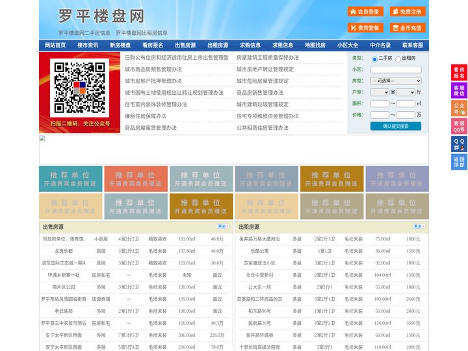468x351 pixels.
Task: Open the 看房报名 menu item
Action: (153, 45)
